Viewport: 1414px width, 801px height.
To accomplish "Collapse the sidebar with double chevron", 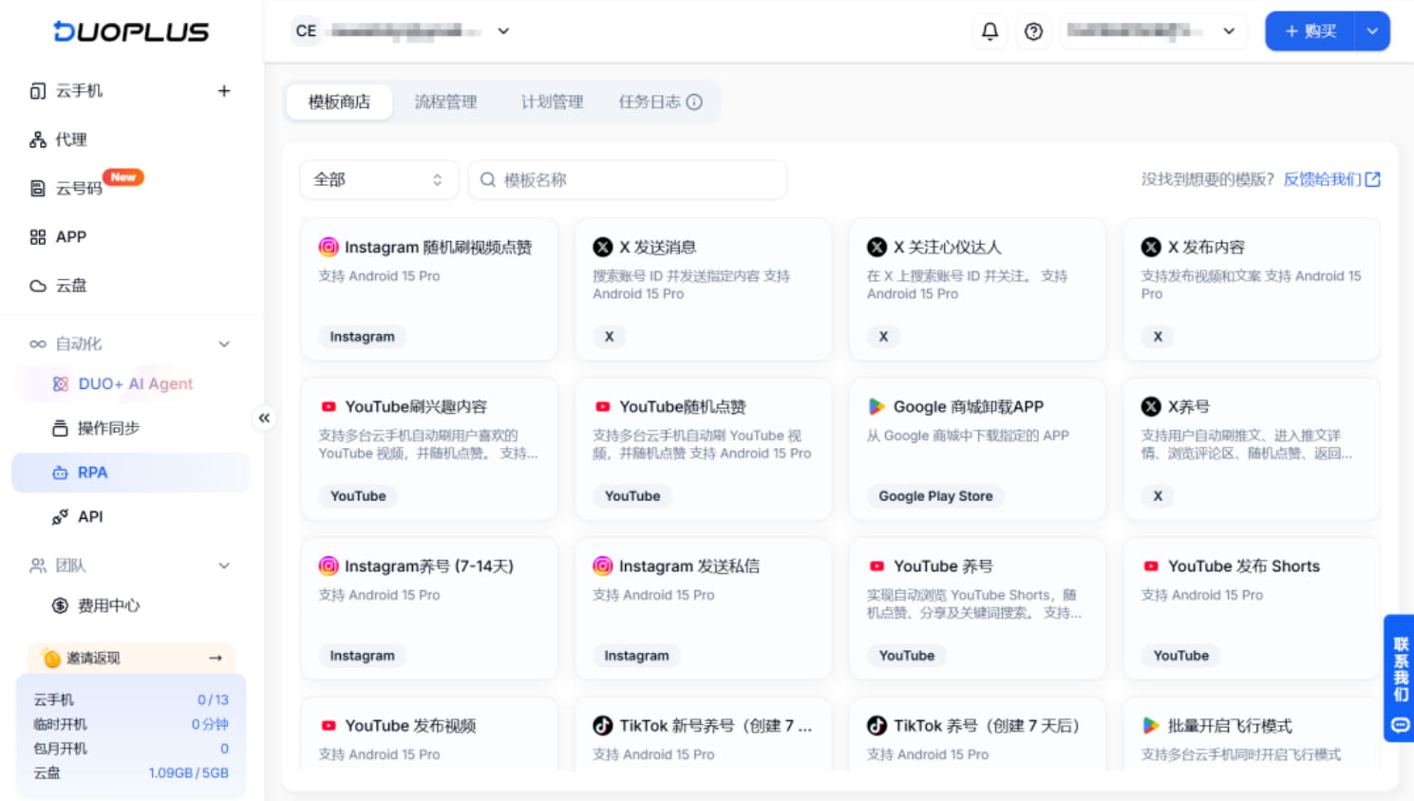I will (264, 418).
